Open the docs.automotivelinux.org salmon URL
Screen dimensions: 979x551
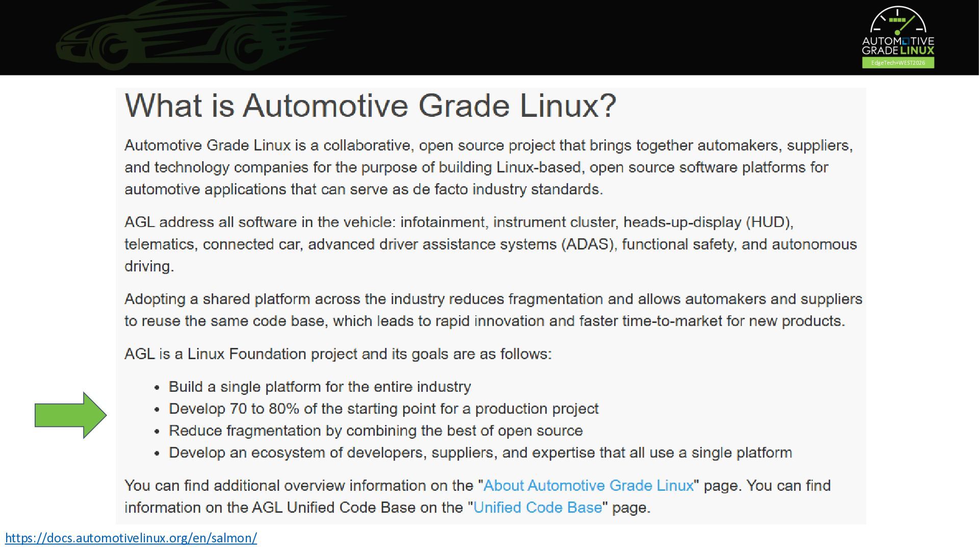pos(131,538)
